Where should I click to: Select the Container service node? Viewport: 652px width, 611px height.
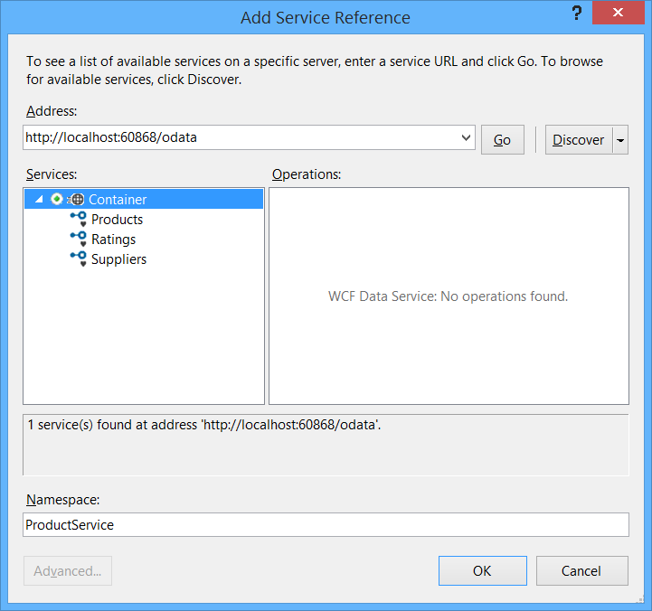tap(118, 199)
